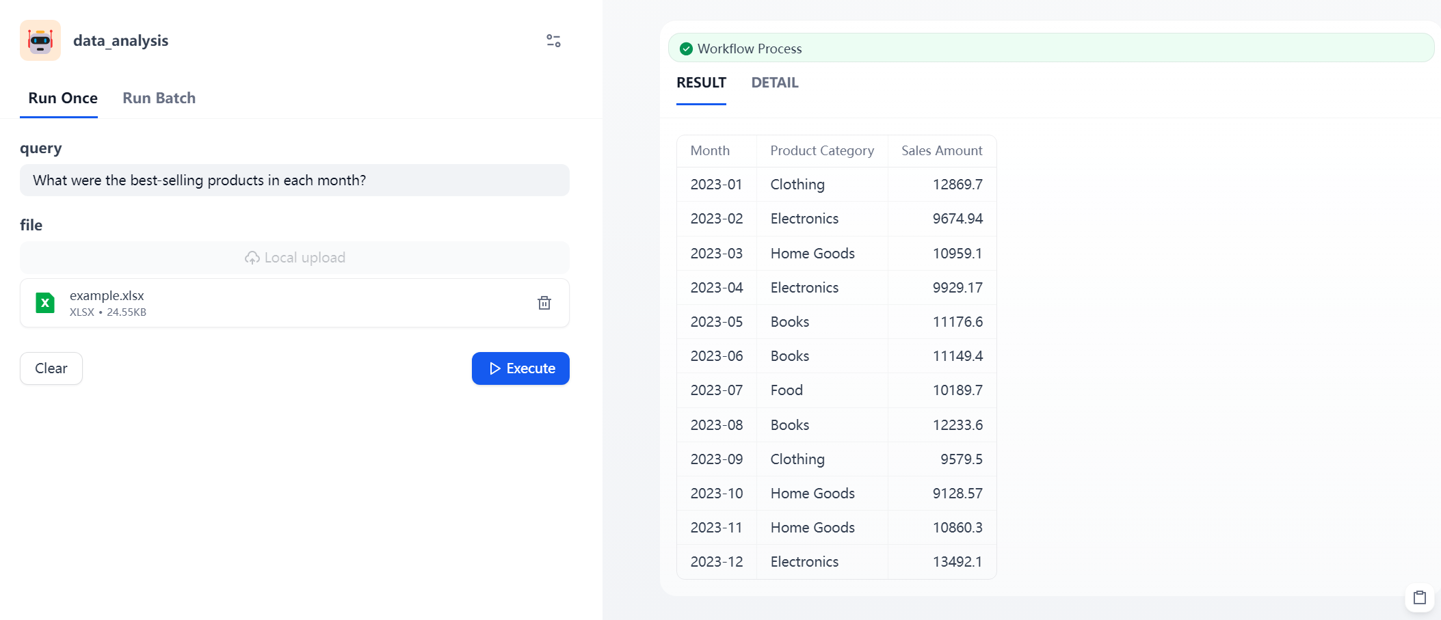The image size is (1441, 620).
Task: Copy result using the clipboard icon
Action: coord(1419,597)
